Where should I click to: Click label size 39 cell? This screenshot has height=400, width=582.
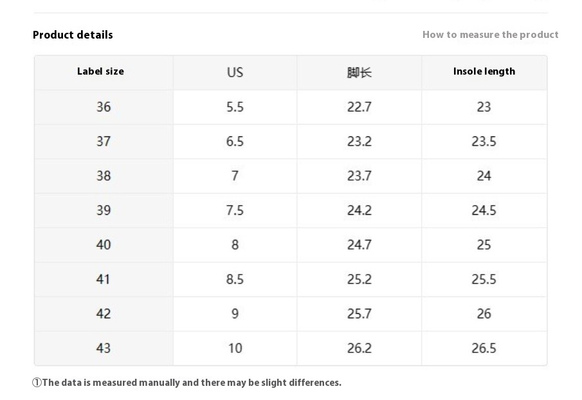pyautogui.click(x=104, y=210)
